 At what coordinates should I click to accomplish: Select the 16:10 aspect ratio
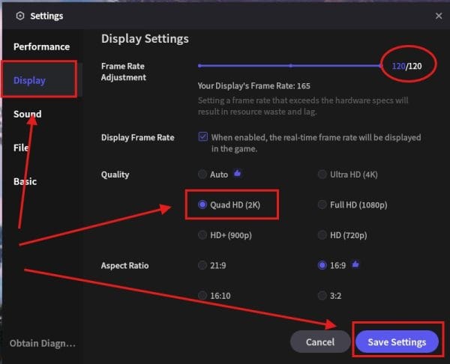(x=202, y=295)
